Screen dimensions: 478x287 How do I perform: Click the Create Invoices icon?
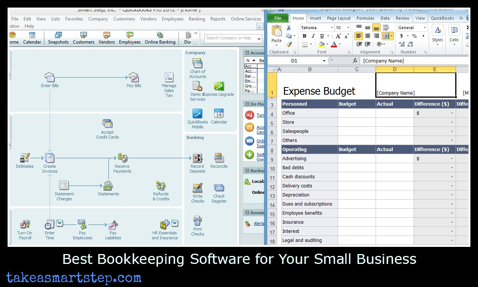point(50,158)
